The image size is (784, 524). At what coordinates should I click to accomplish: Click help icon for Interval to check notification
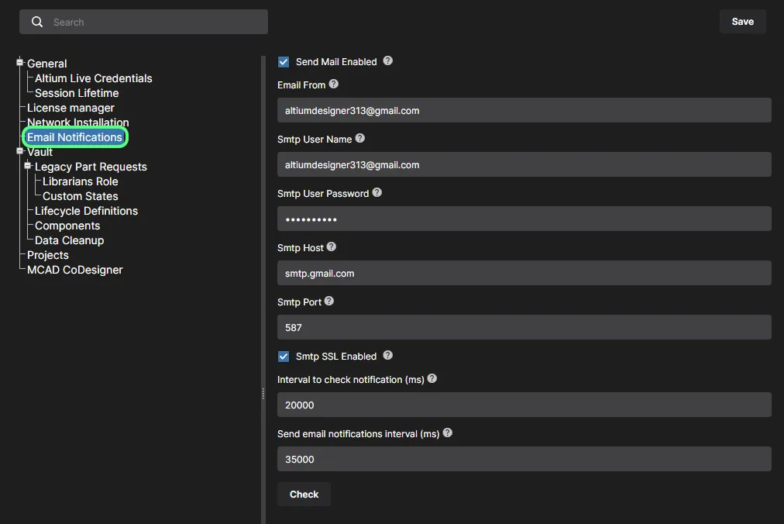pyautogui.click(x=432, y=379)
